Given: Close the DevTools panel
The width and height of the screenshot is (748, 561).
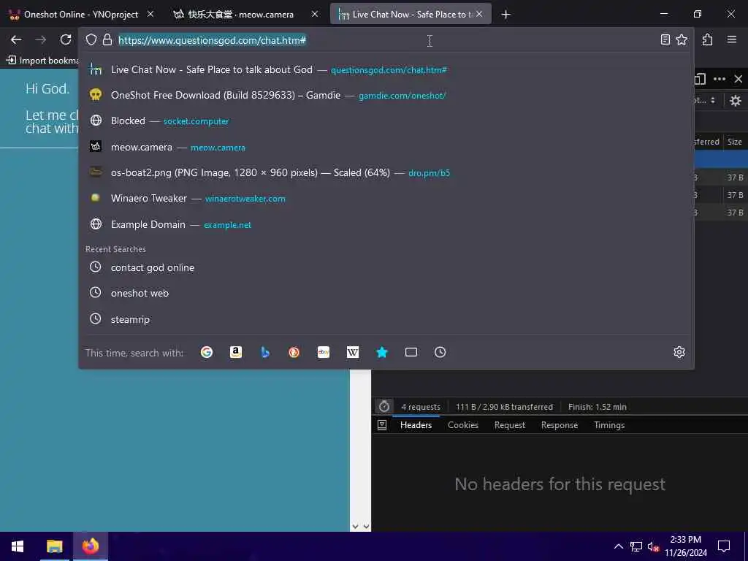Looking at the screenshot, I should pos(739,79).
